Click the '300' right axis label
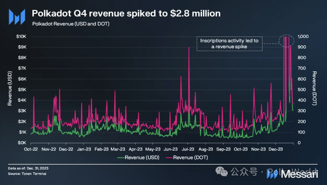The height and width of the screenshot is (185, 327). coord(302,111)
